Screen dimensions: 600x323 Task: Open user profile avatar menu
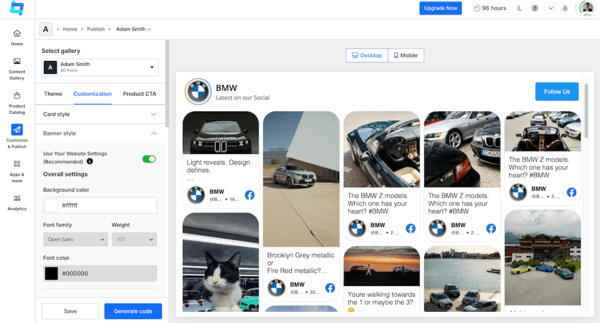pyautogui.click(x=587, y=8)
